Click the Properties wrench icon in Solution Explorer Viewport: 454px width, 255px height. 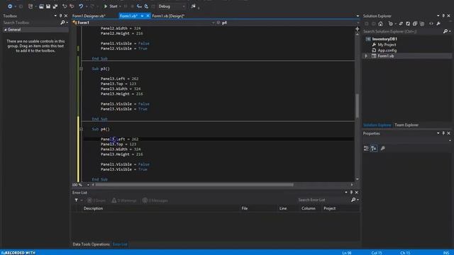tap(438, 23)
